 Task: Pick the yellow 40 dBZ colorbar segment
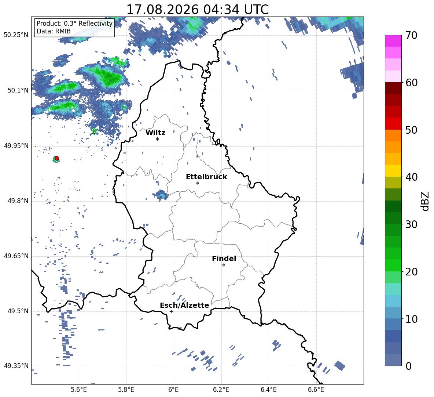click(x=393, y=171)
